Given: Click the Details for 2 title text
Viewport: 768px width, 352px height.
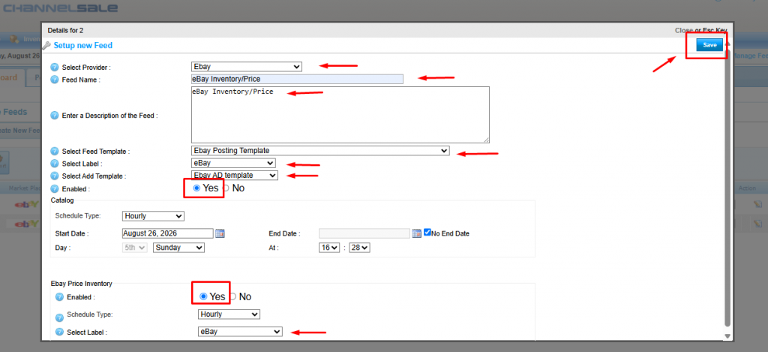Looking at the screenshot, I should pyautogui.click(x=66, y=30).
